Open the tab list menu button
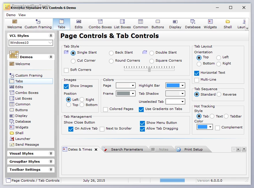The width and height of the screenshot is (254, 188). click(244, 149)
